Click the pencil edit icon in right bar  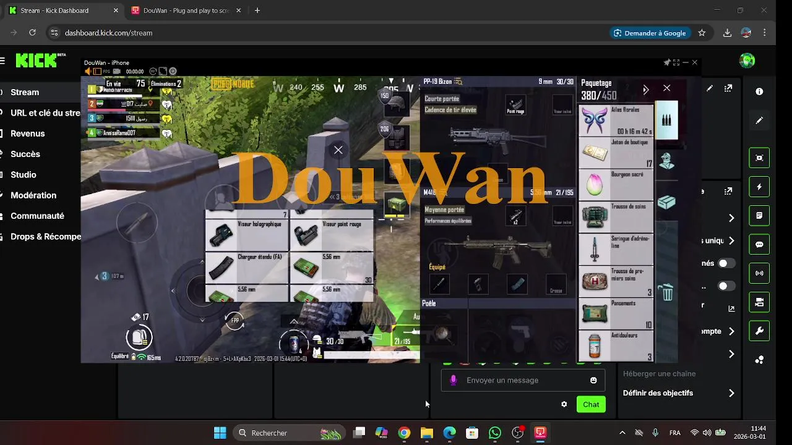coord(759,121)
